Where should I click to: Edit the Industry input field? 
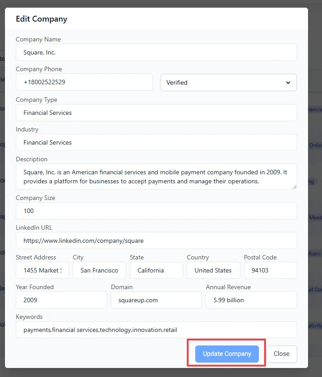[x=156, y=142]
